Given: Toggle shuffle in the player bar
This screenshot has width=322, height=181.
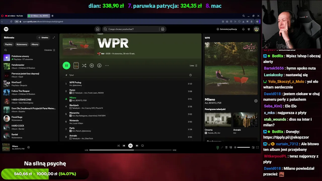Looking at the screenshot, I should [x=118, y=146].
